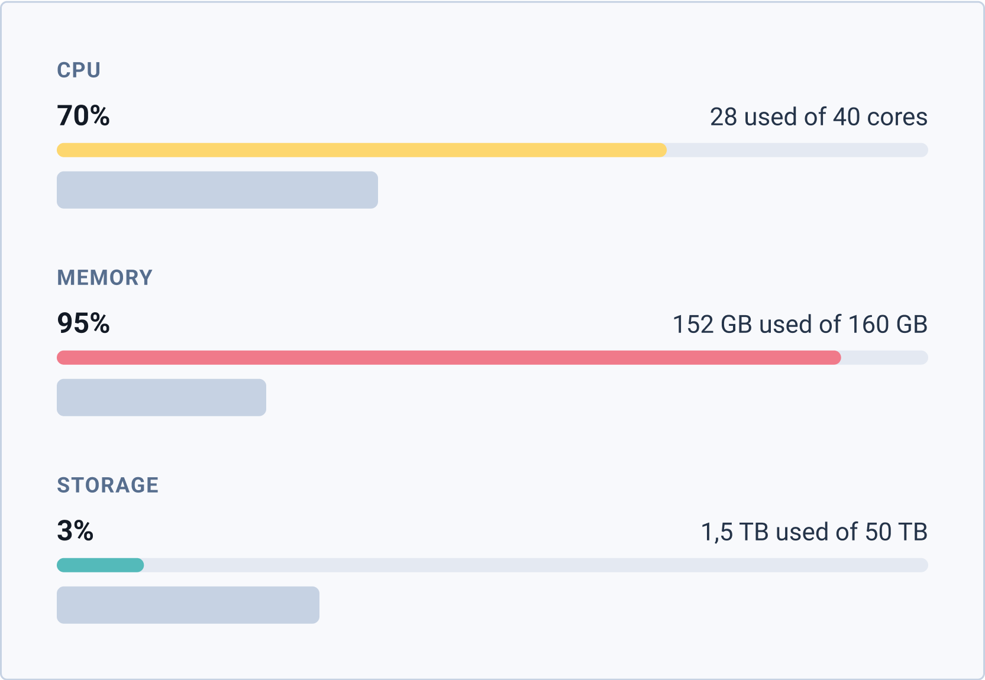Click the CPU section heading
Image resolution: width=985 pixels, height=680 pixels.
pyautogui.click(x=79, y=70)
